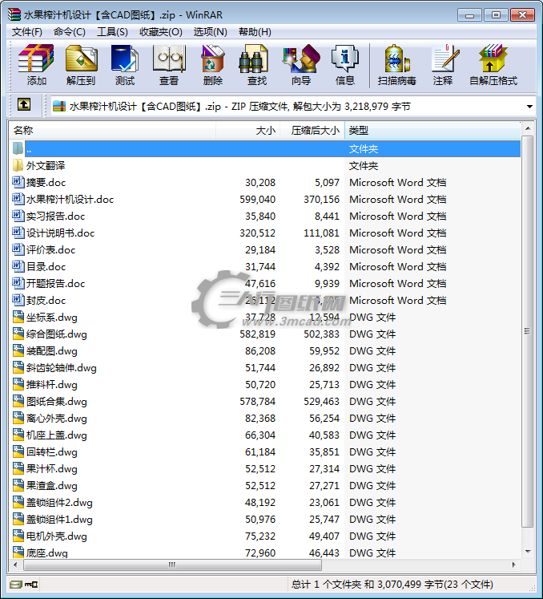Click the DWG icon of 装配图.dwg
The image size is (543, 599).
click(x=18, y=350)
